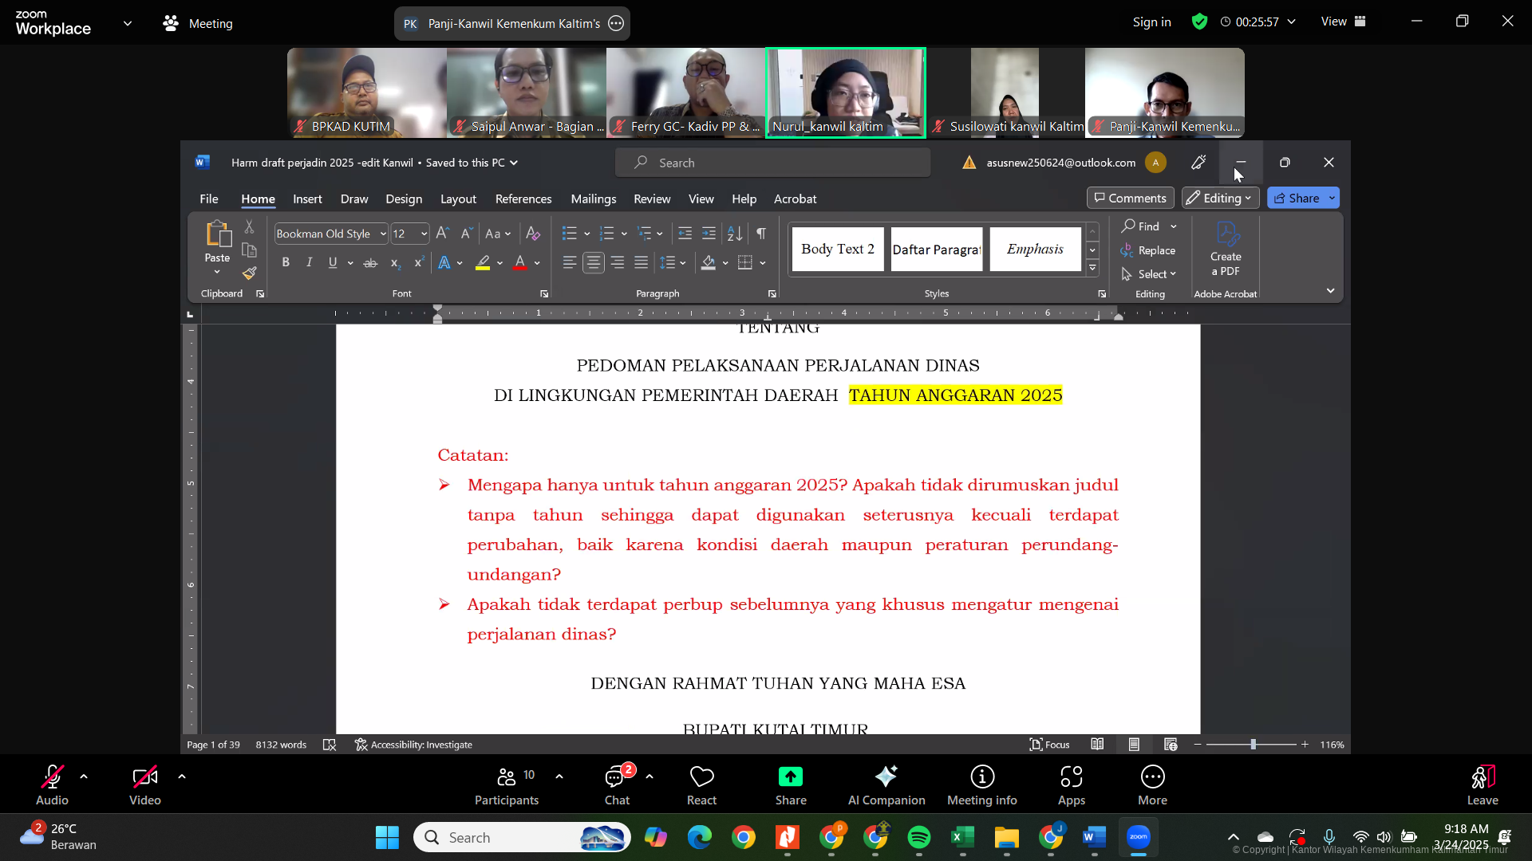
Task: Open the Insert ribbon tab
Action: click(307, 199)
